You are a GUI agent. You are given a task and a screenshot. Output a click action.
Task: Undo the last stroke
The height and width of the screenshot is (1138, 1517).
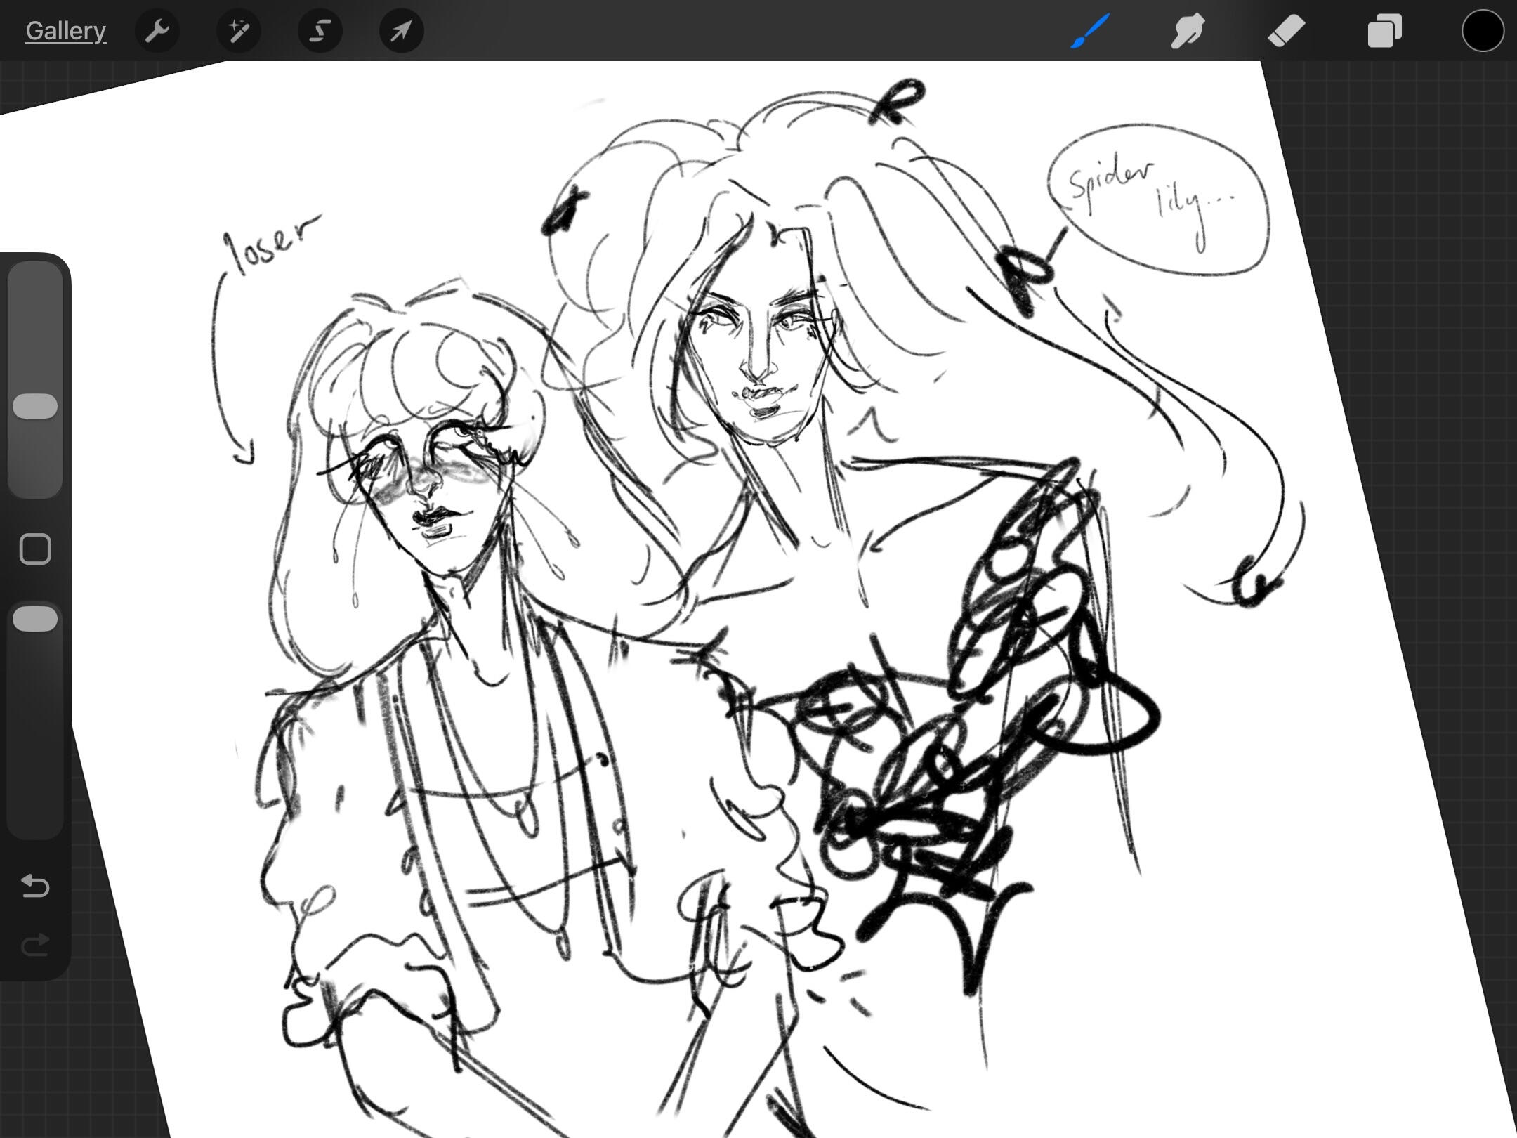[35, 886]
